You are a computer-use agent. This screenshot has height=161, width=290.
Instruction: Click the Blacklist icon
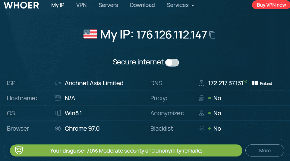[x=201, y=129]
